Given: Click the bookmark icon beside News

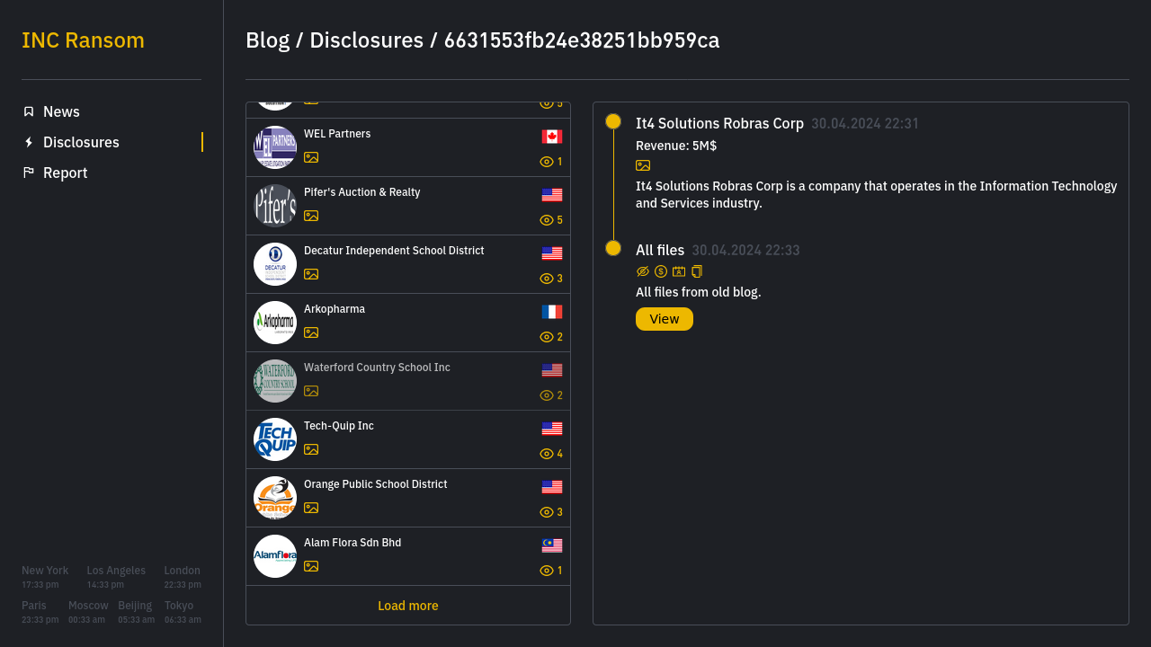Looking at the screenshot, I should click(x=29, y=111).
